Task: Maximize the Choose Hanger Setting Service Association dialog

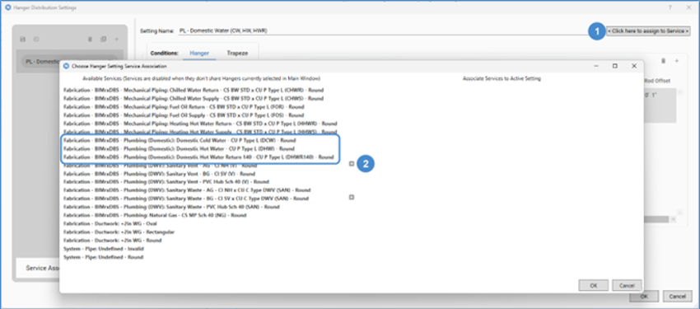Action: pos(614,66)
